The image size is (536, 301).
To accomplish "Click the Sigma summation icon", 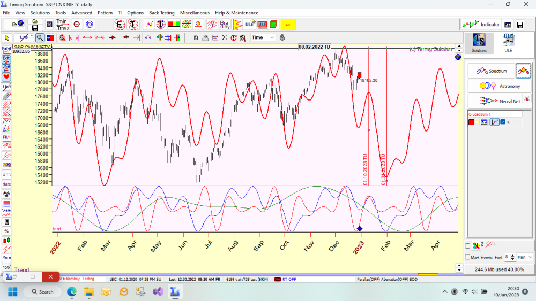I will tap(224, 38).
